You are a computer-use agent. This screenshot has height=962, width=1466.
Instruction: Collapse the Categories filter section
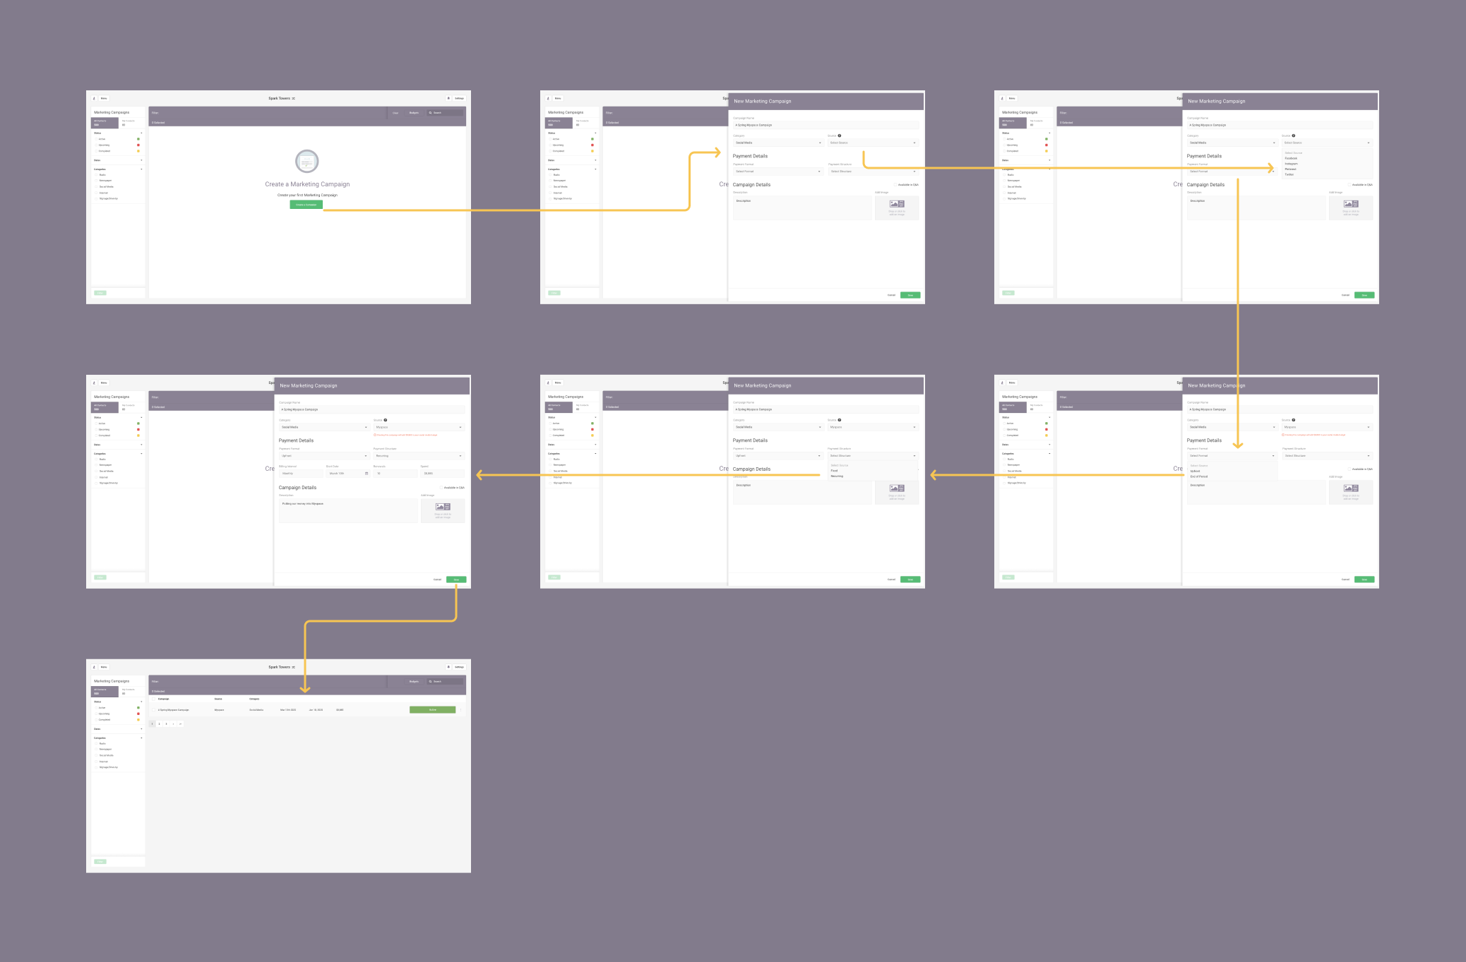(x=141, y=169)
